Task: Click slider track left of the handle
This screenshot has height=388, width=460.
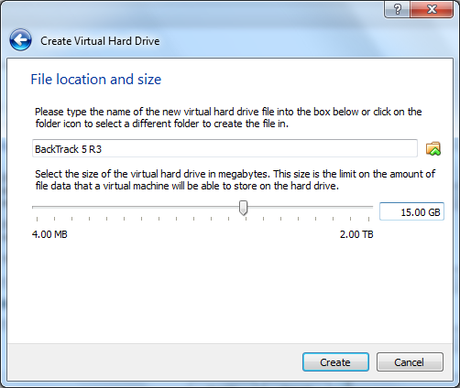Action: pos(136,207)
